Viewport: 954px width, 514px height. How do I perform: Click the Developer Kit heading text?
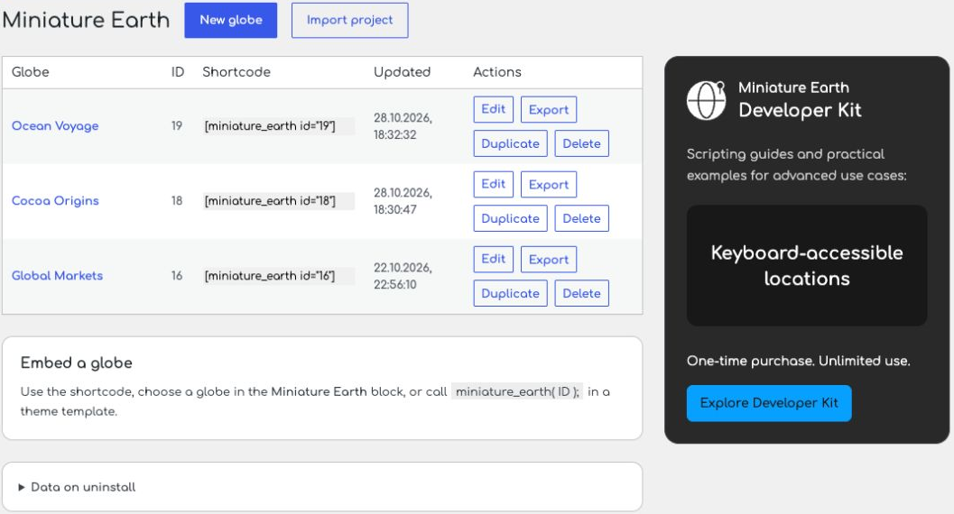click(800, 110)
